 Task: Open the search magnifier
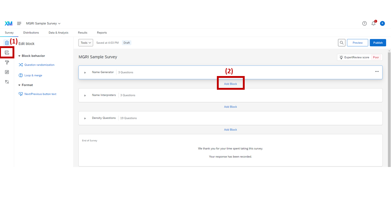pos(342,43)
